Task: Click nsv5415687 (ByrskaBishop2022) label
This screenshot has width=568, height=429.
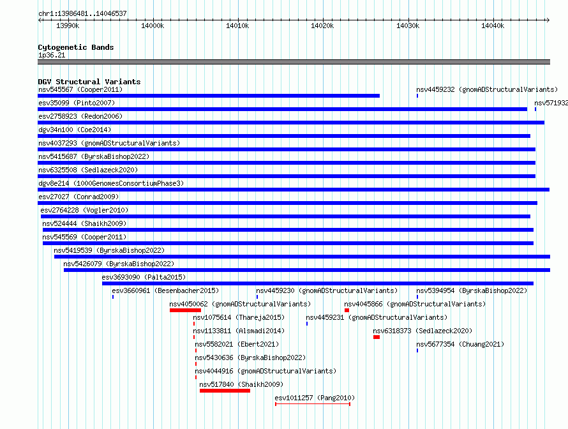Action: click(x=94, y=156)
